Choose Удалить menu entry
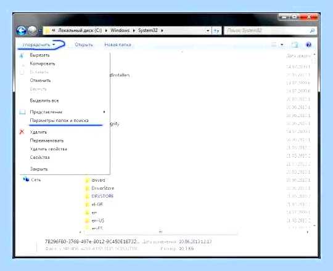The height and width of the screenshot is (271, 333). [x=38, y=132]
